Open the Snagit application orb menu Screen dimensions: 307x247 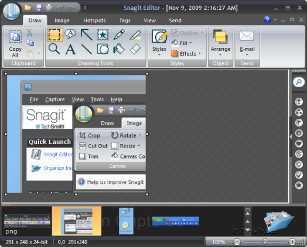point(11,11)
